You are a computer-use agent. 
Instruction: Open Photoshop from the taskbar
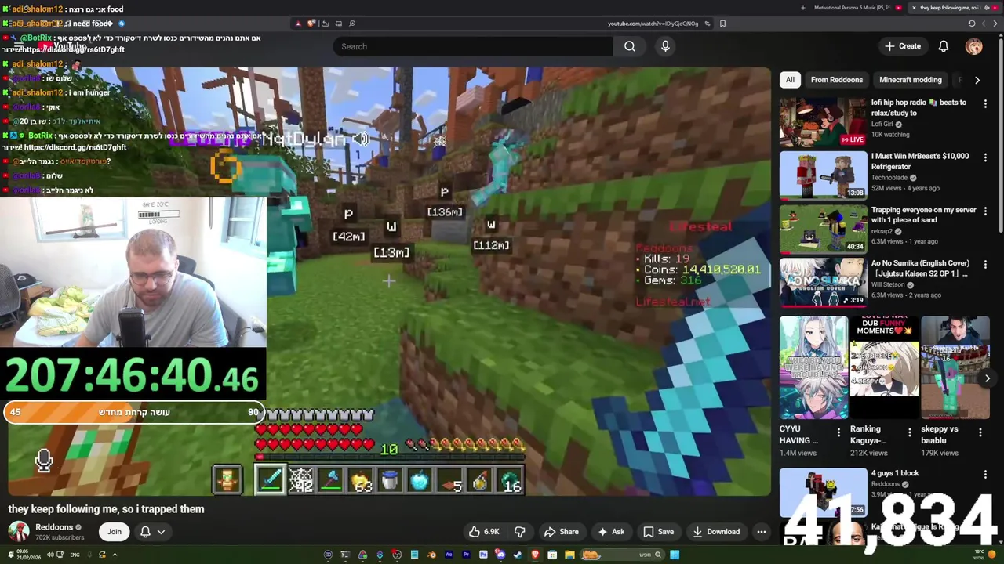pos(483,555)
